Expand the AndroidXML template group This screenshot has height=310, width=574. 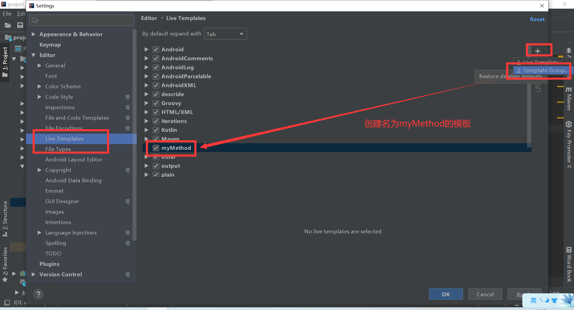pos(146,85)
